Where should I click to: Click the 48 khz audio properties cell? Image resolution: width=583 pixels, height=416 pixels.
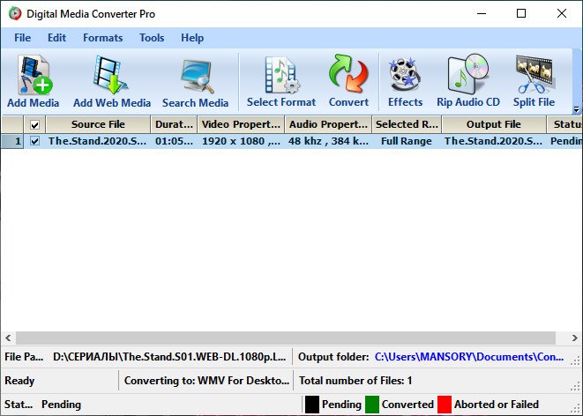[328, 141]
